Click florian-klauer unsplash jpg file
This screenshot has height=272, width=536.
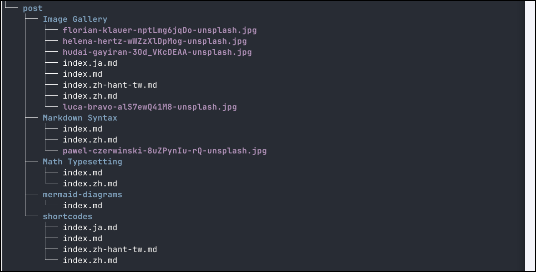[159, 30]
